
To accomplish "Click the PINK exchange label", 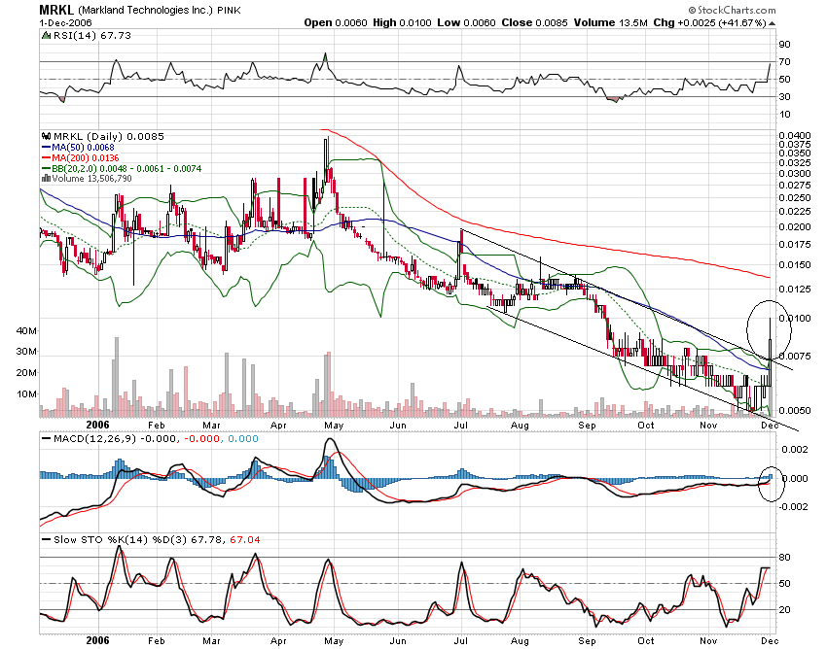I will pyautogui.click(x=229, y=11).
